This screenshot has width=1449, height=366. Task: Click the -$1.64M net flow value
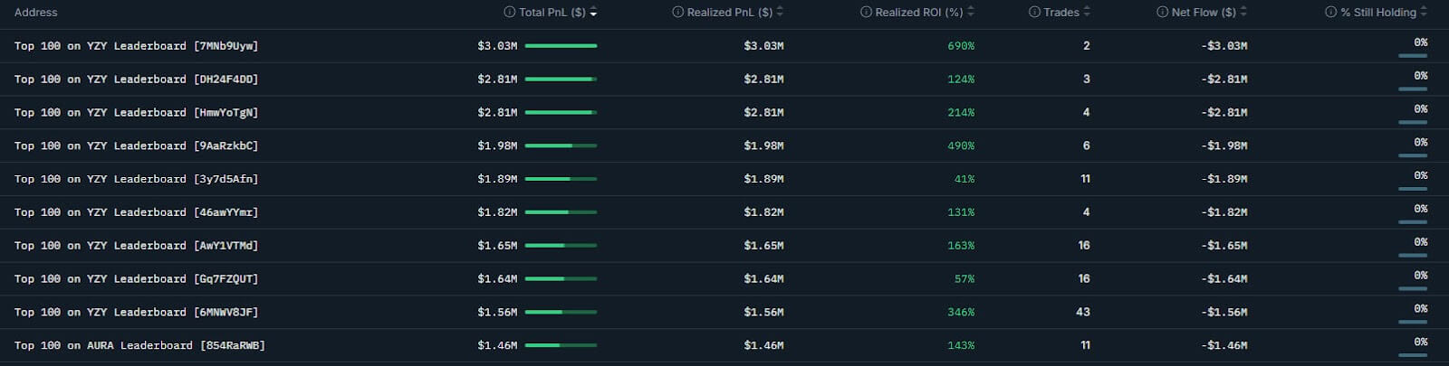[1224, 279]
